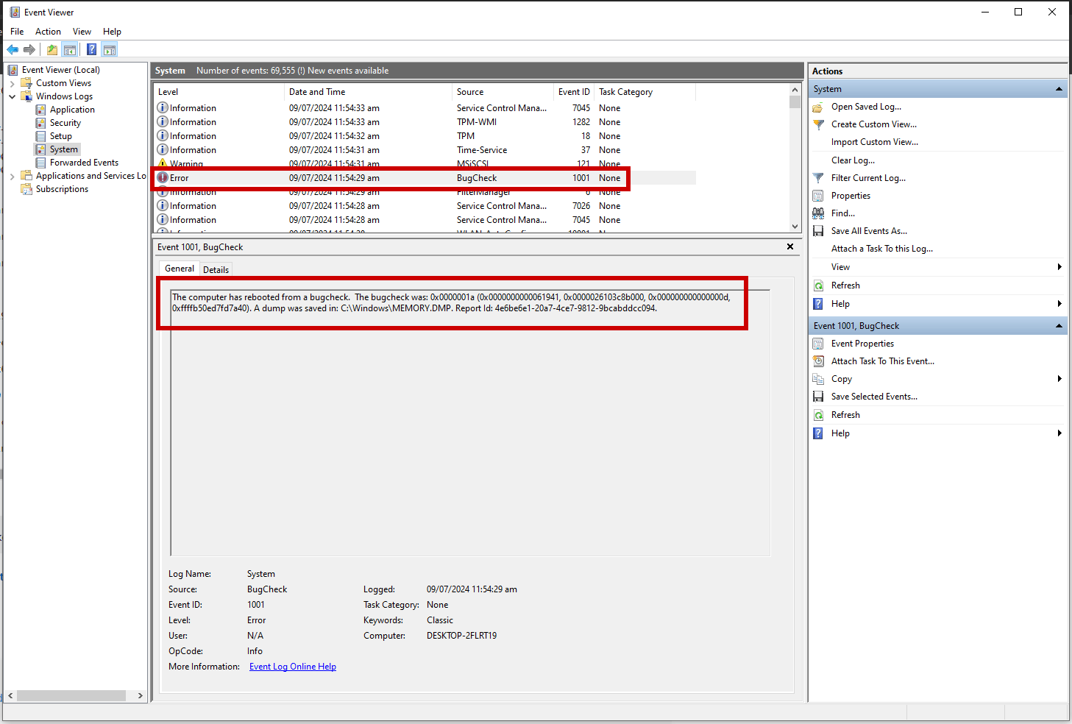Screen dimensions: 1072x724
Task: Click the Up one level folder icon
Action: 52,49
